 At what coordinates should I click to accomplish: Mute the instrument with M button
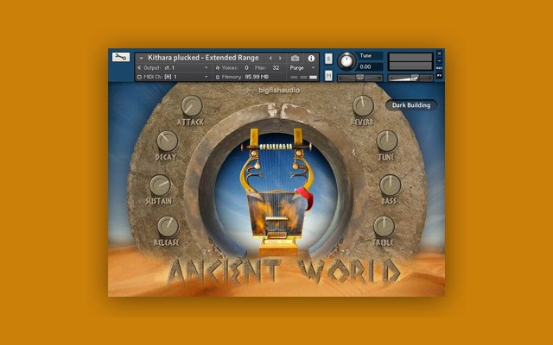point(328,75)
